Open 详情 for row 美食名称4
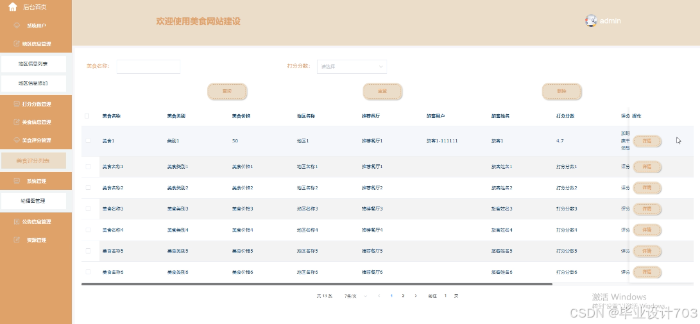 tap(647, 230)
